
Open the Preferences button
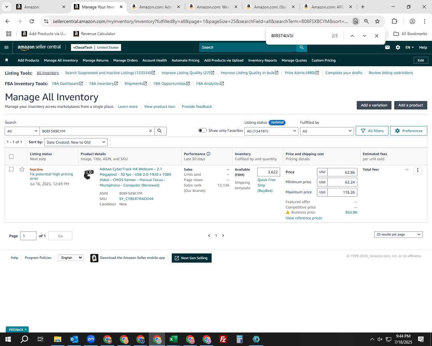pos(409,131)
